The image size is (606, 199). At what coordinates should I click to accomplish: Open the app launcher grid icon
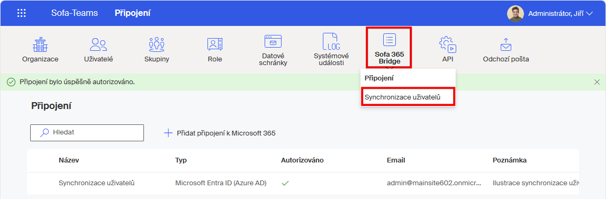point(22,13)
